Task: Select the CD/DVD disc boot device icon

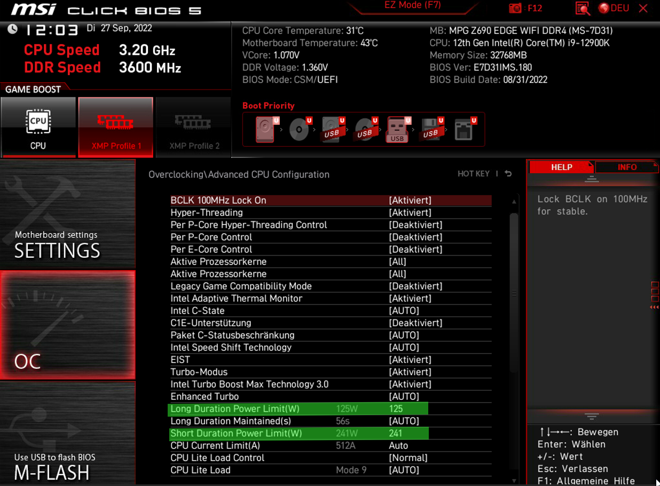Action: point(300,130)
